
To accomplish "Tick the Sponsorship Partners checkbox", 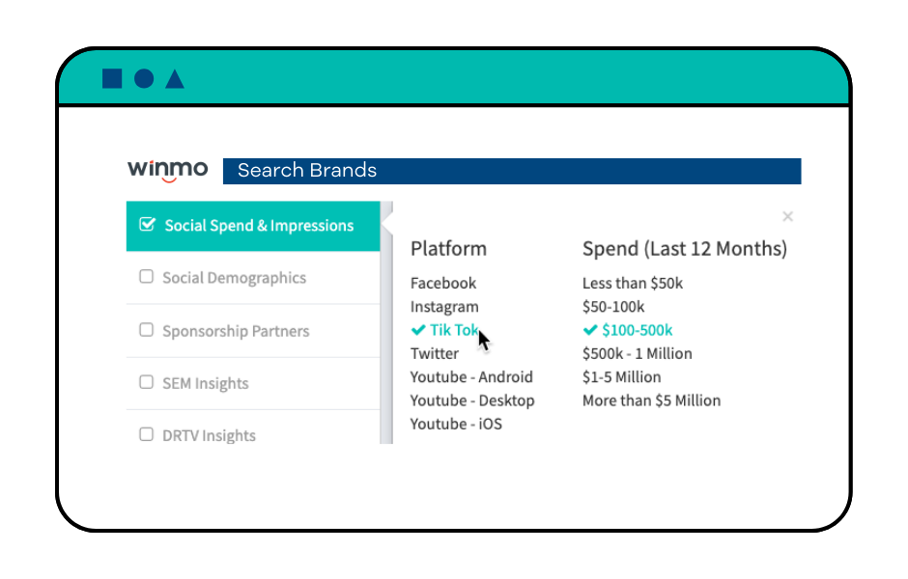I will click(x=147, y=330).
